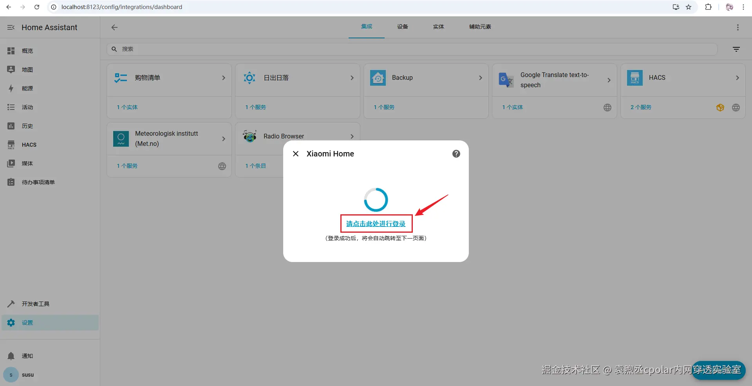Open 1 个服务 link under Backup

click(x=384, y=107)
